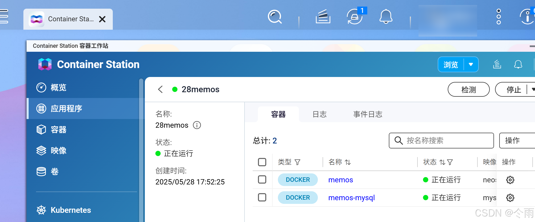Open Container Station task stack icon
This screenshot has width=535, height=222.
coord(497,64)
